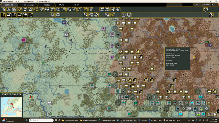Image resolution: width=219 pixels, height=123 pixels.
Task: Toggle the B filter above minimap
Action: tap(20, 94)
